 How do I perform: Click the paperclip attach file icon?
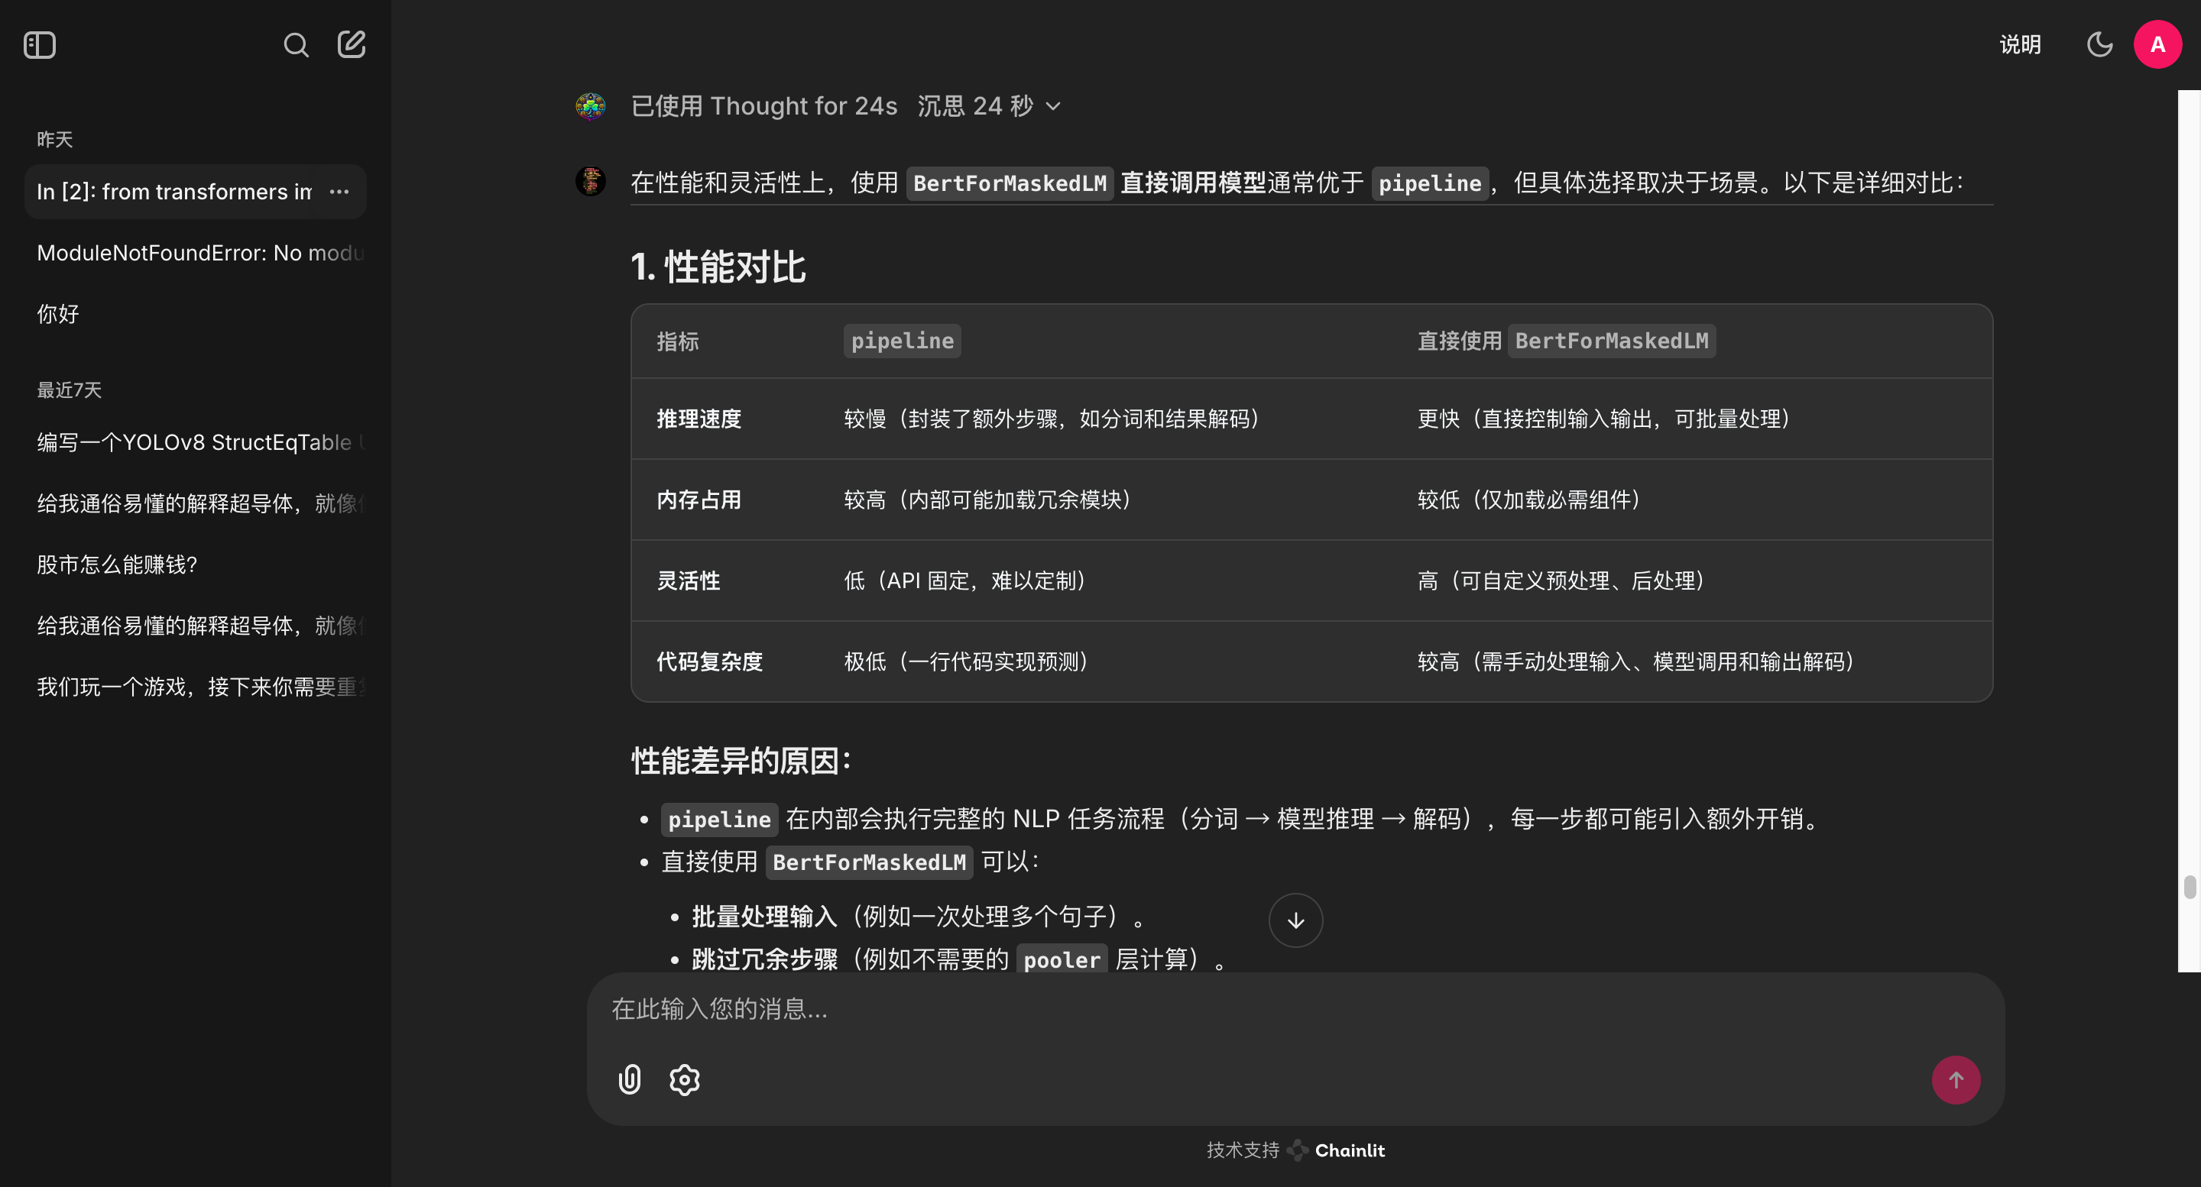click(630, 1079)
